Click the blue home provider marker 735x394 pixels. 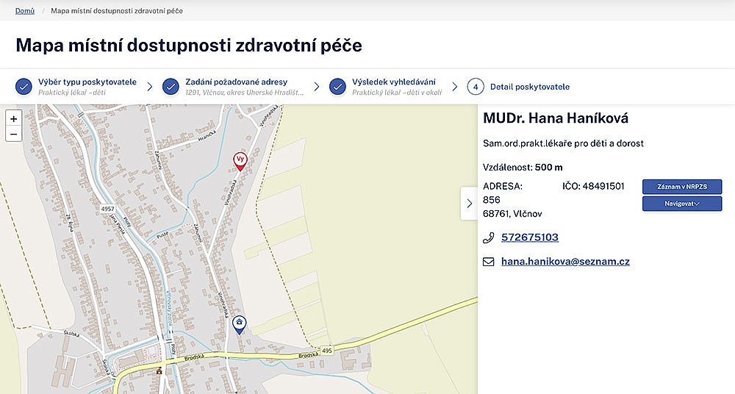pos(240,324)
